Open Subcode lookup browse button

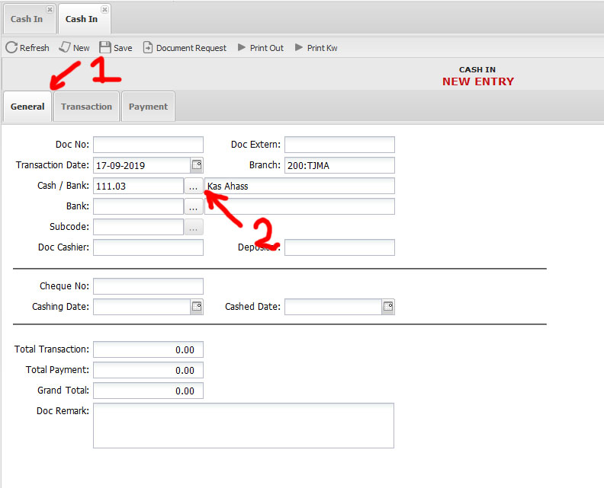tap(194, 227)
